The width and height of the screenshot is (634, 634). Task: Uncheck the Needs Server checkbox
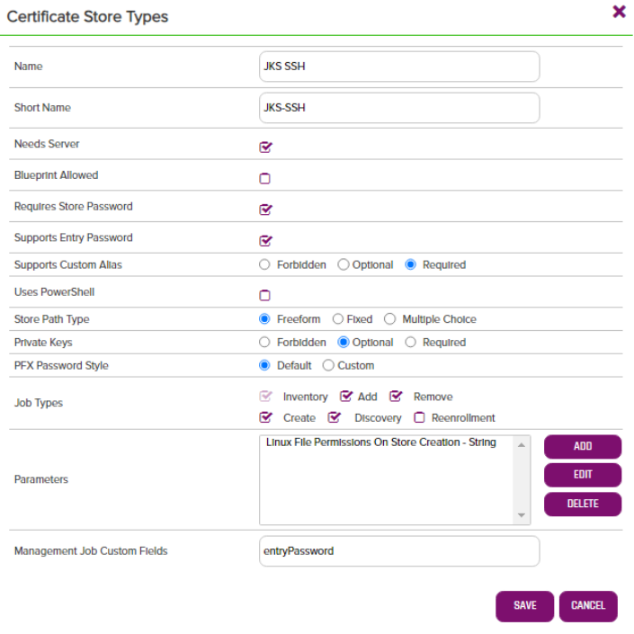pyautogui.click(x=265, y=147)
